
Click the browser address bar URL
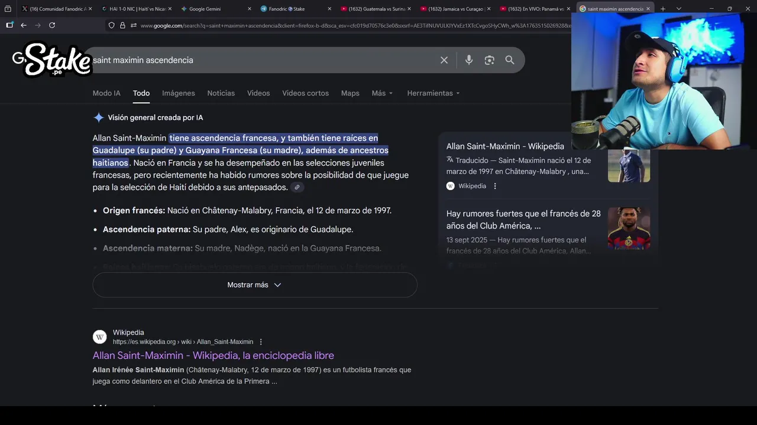pyautogui.click(x=355, y=25)
